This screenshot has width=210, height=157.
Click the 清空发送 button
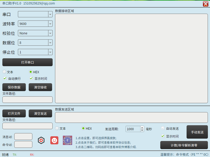[x=40, y=114]
